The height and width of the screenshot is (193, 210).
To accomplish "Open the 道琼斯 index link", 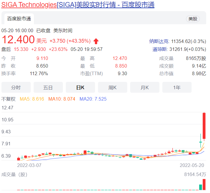I will tap(160, 49).
